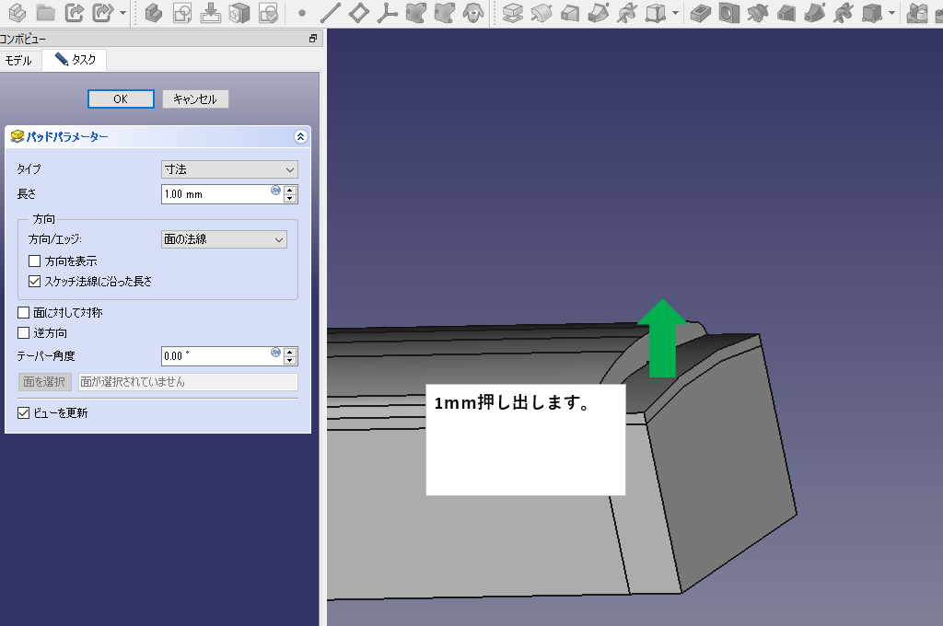Image resolution: width=943 pixels, height=626 pixels.
Task: Open the タイプ dropdown showing 寸法
Action: point(229,169)
